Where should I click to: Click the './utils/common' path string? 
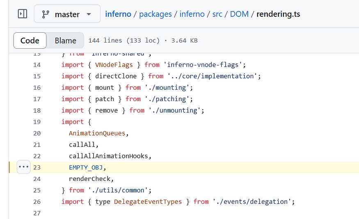click(x=118, y=190)
